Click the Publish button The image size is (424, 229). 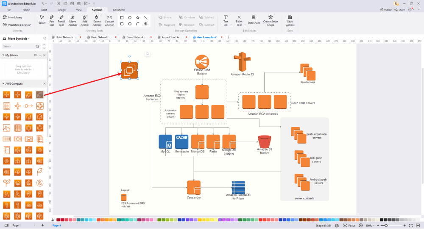click(x=386, y=10)
